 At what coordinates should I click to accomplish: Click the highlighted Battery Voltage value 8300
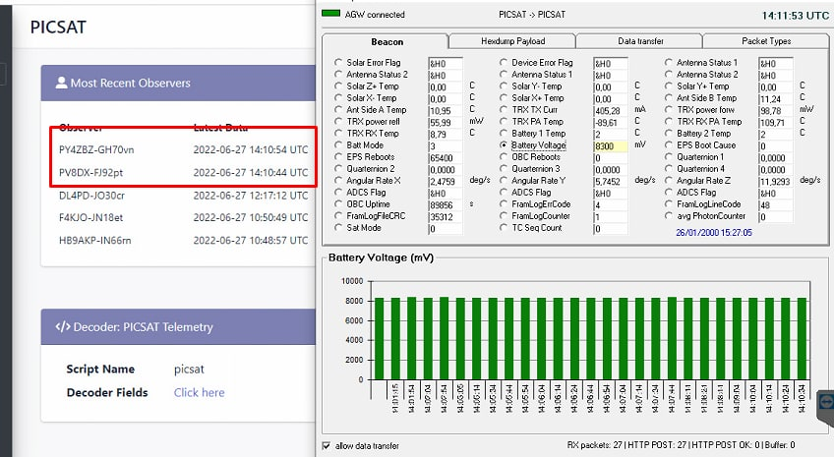[x=610, y=146]
